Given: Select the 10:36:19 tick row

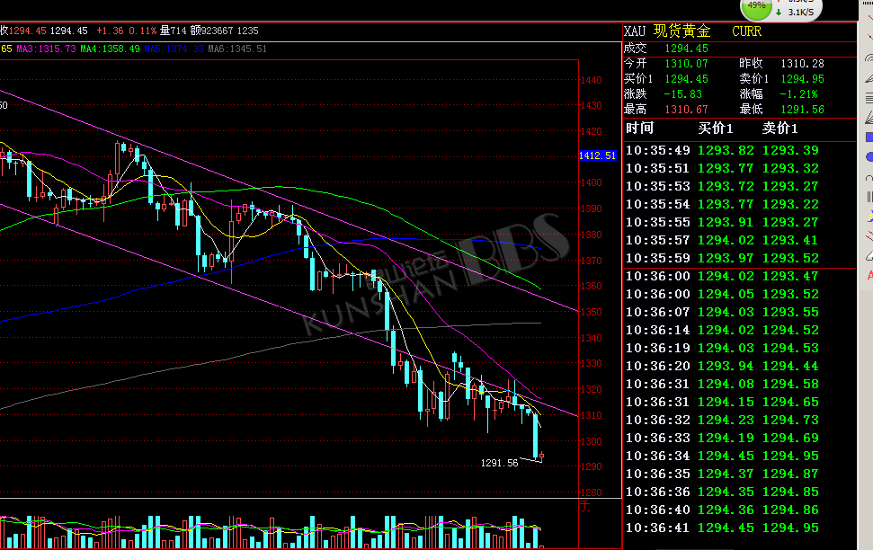Looking at the screenshot, I should [722, 348].
